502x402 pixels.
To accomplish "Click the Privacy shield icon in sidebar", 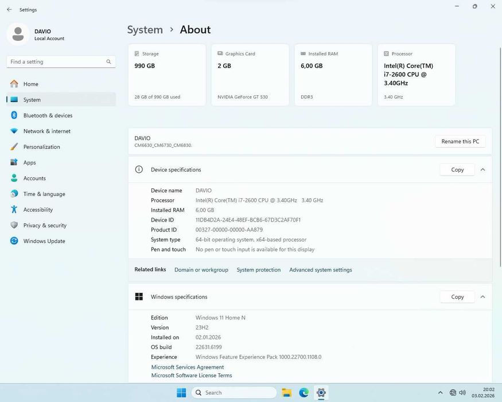I will tap(14, 225).
